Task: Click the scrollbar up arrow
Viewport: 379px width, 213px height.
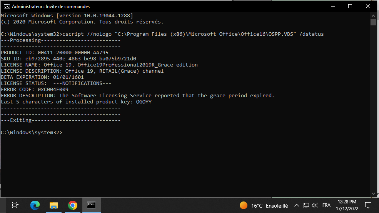Action: click(374, 16)
